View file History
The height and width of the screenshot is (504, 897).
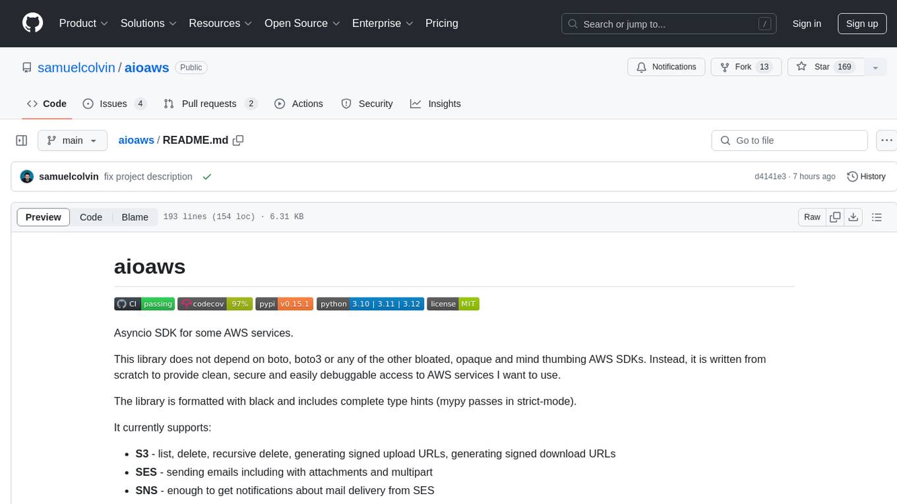[x=866, y=177]
